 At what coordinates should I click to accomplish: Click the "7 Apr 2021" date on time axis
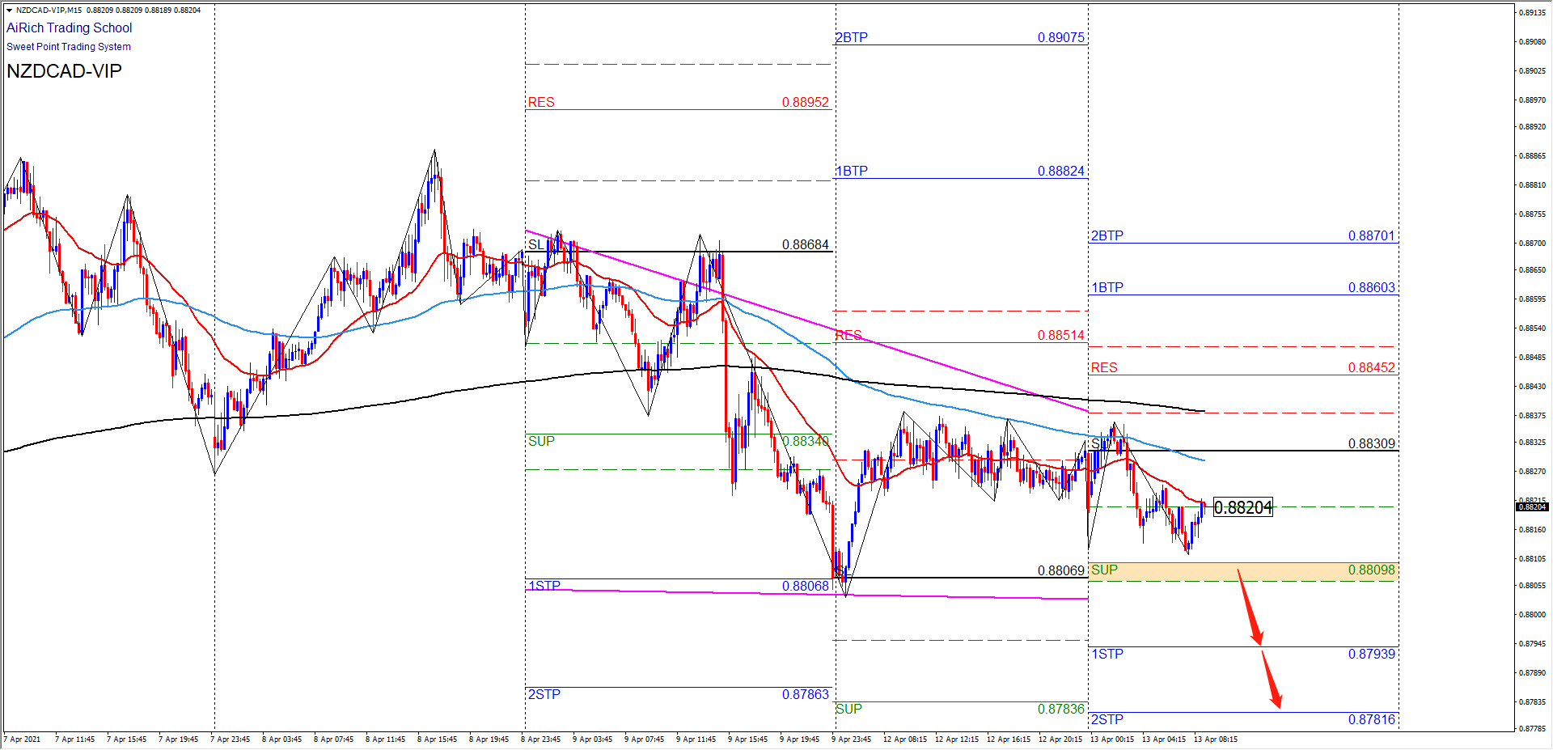22,739
